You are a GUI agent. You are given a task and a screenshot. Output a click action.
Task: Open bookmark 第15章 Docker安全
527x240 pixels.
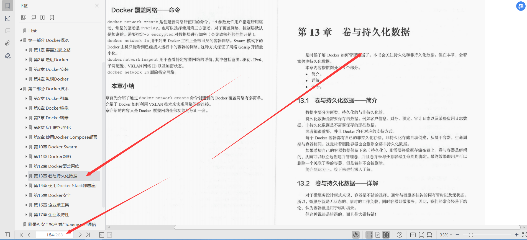52,195
